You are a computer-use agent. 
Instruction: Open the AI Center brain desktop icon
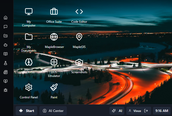pyautogui.click(x=29, y=62)
